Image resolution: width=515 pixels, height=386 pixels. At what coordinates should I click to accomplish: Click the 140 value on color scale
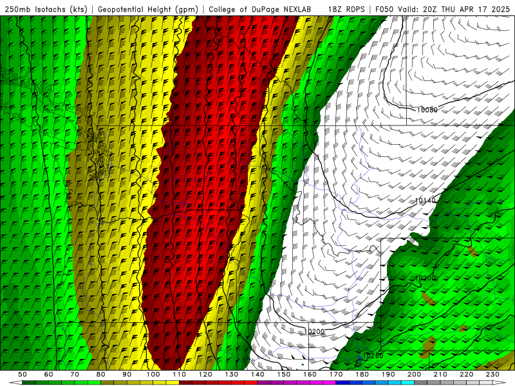coord(257,374)
